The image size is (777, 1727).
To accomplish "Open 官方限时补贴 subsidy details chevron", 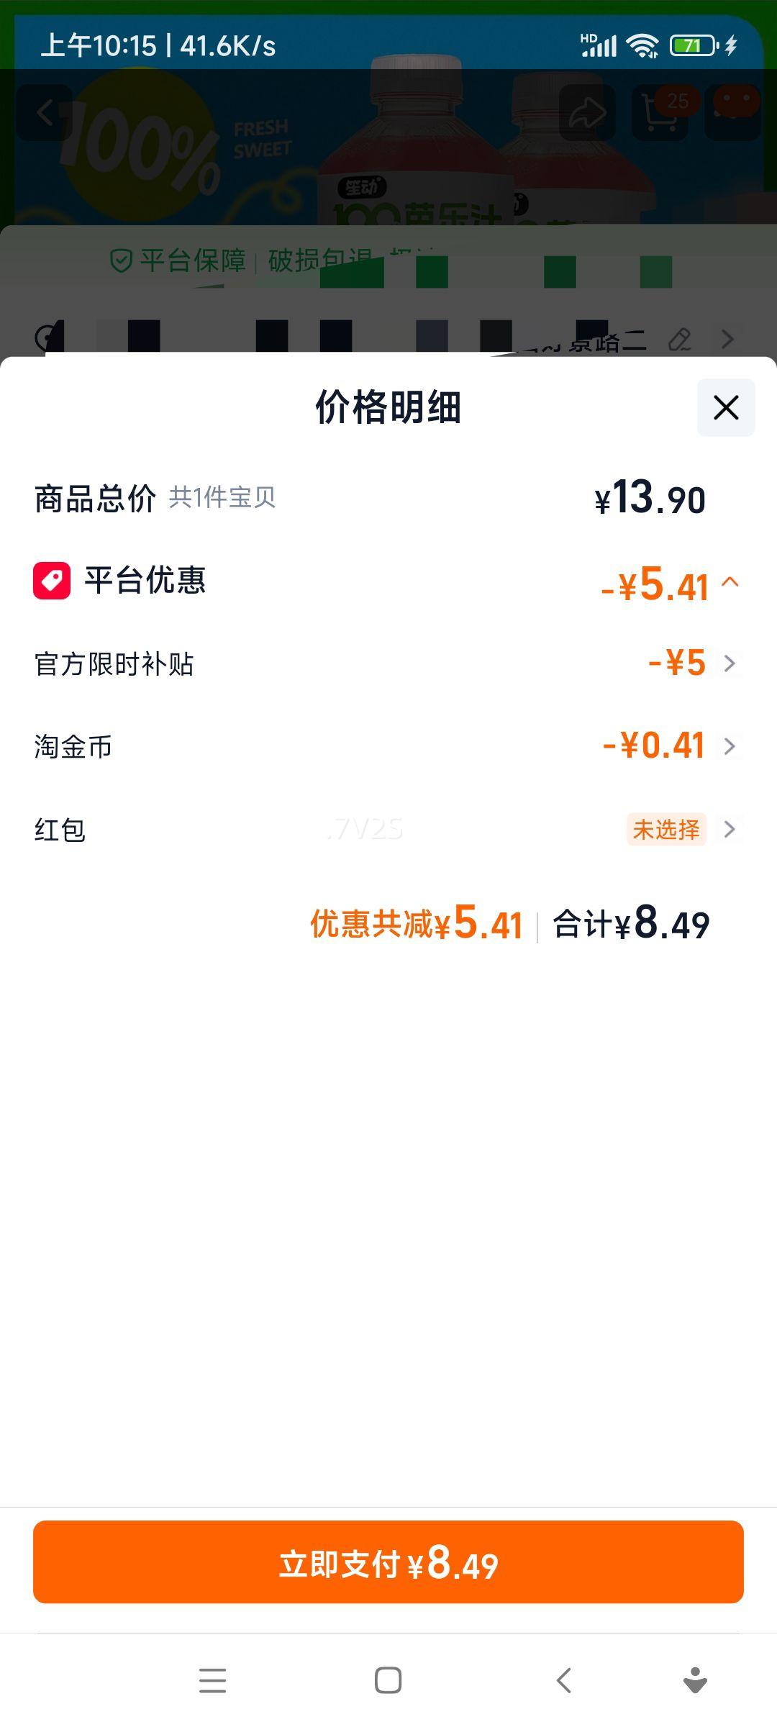I will [730, 663].
